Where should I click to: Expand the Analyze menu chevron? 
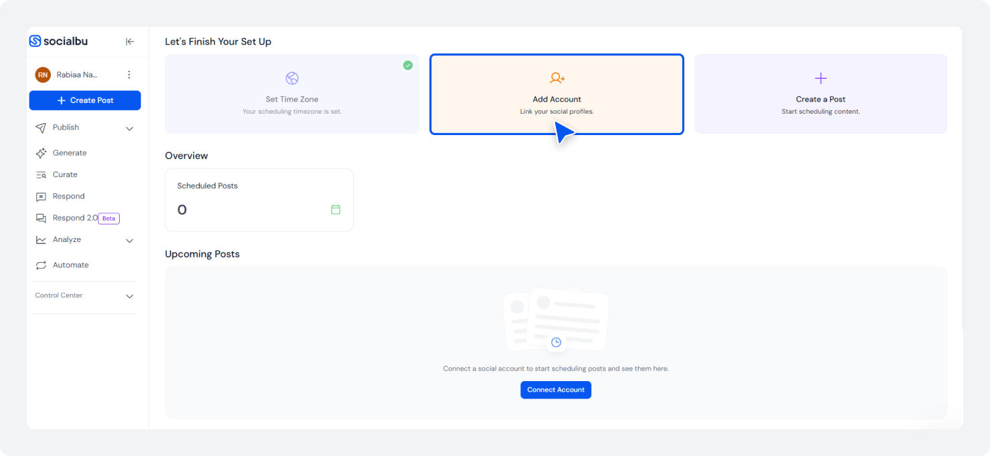coord(130,241)
